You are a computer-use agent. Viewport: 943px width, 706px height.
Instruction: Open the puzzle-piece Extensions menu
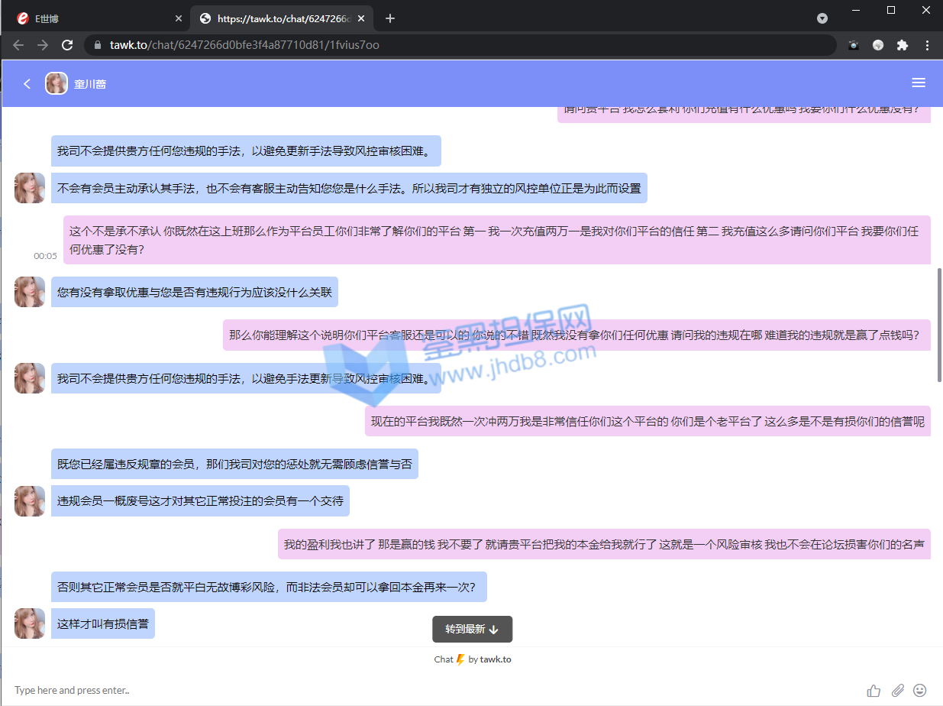click(903, 45)
